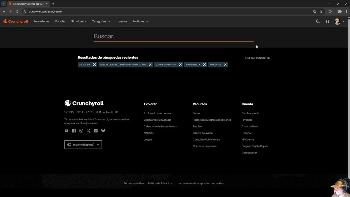Open the Sobre link

coord(196,113)
